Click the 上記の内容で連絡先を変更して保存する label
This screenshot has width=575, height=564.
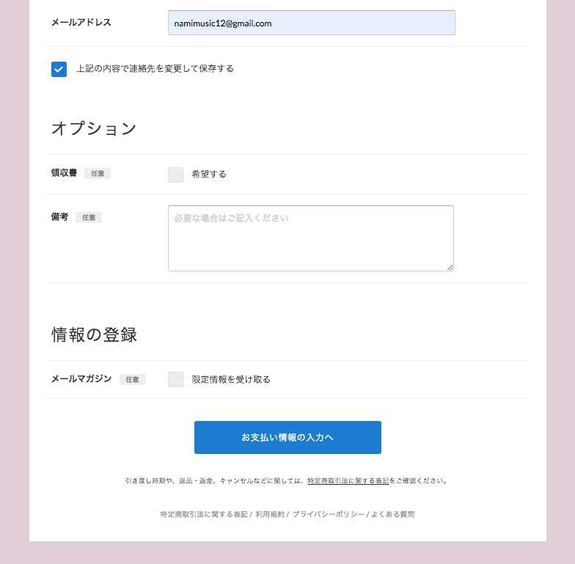(x=155, y=69)
